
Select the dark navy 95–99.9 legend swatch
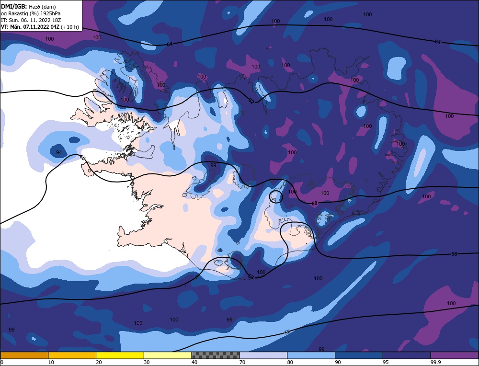click(x=407, y=355)
